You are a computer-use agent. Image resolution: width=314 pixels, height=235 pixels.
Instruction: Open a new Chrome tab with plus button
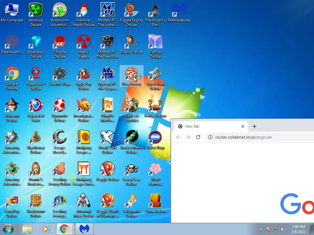pos(254,126)
